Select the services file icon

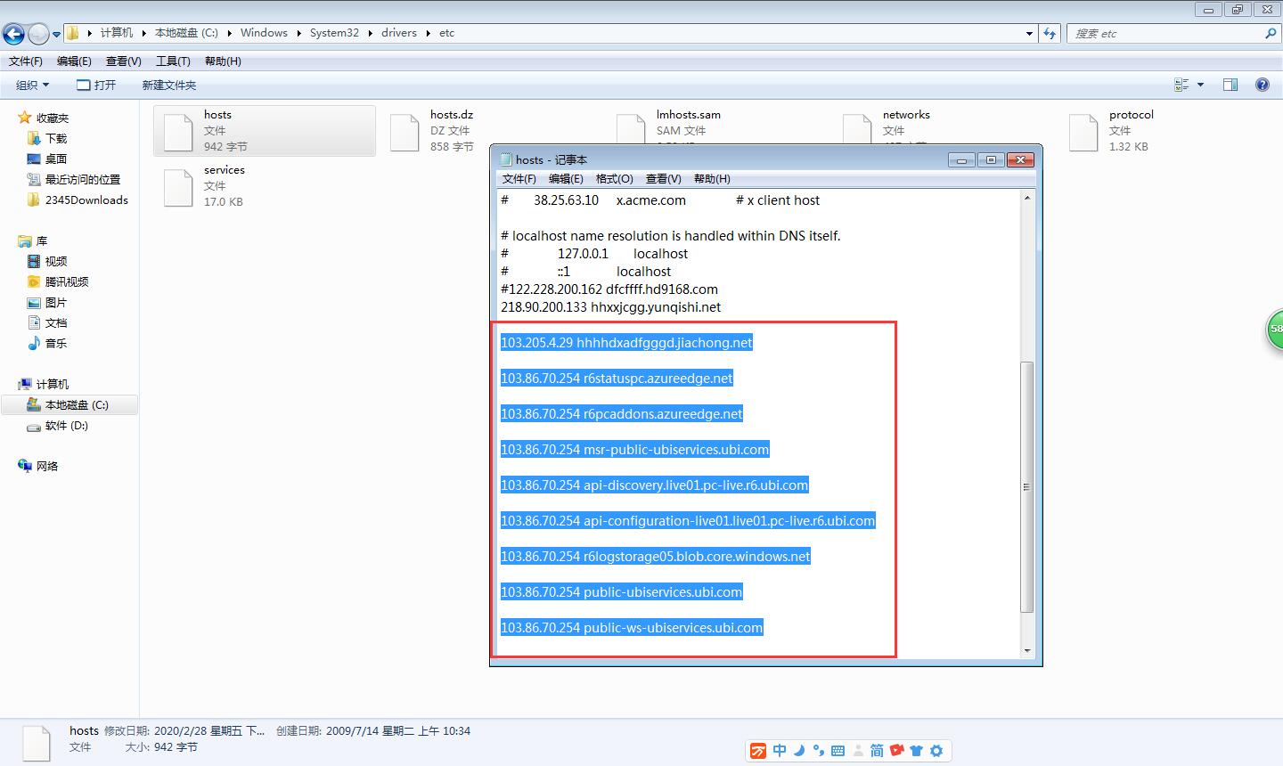(178, 187)
